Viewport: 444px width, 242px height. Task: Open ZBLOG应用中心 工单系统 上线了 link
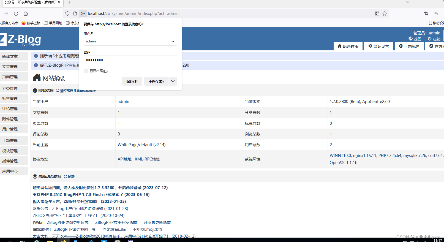(x=78, y=216)
